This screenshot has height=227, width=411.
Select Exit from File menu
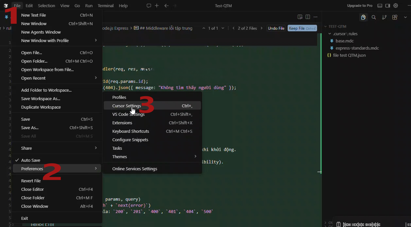pyautogui.click(x=57, y=218)
